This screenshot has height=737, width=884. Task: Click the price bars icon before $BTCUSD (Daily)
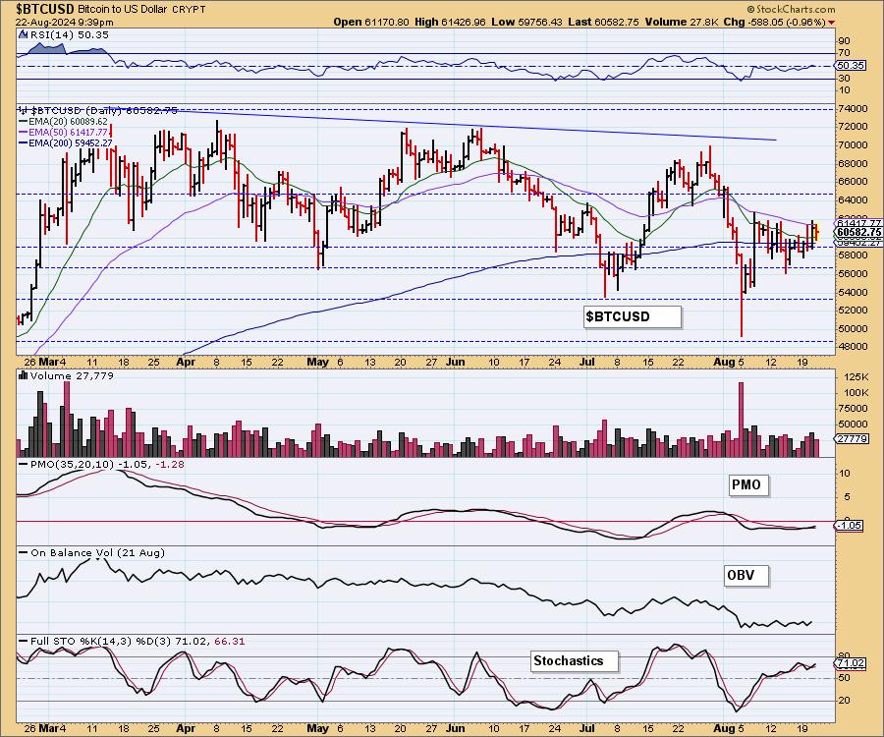[24, 110]
